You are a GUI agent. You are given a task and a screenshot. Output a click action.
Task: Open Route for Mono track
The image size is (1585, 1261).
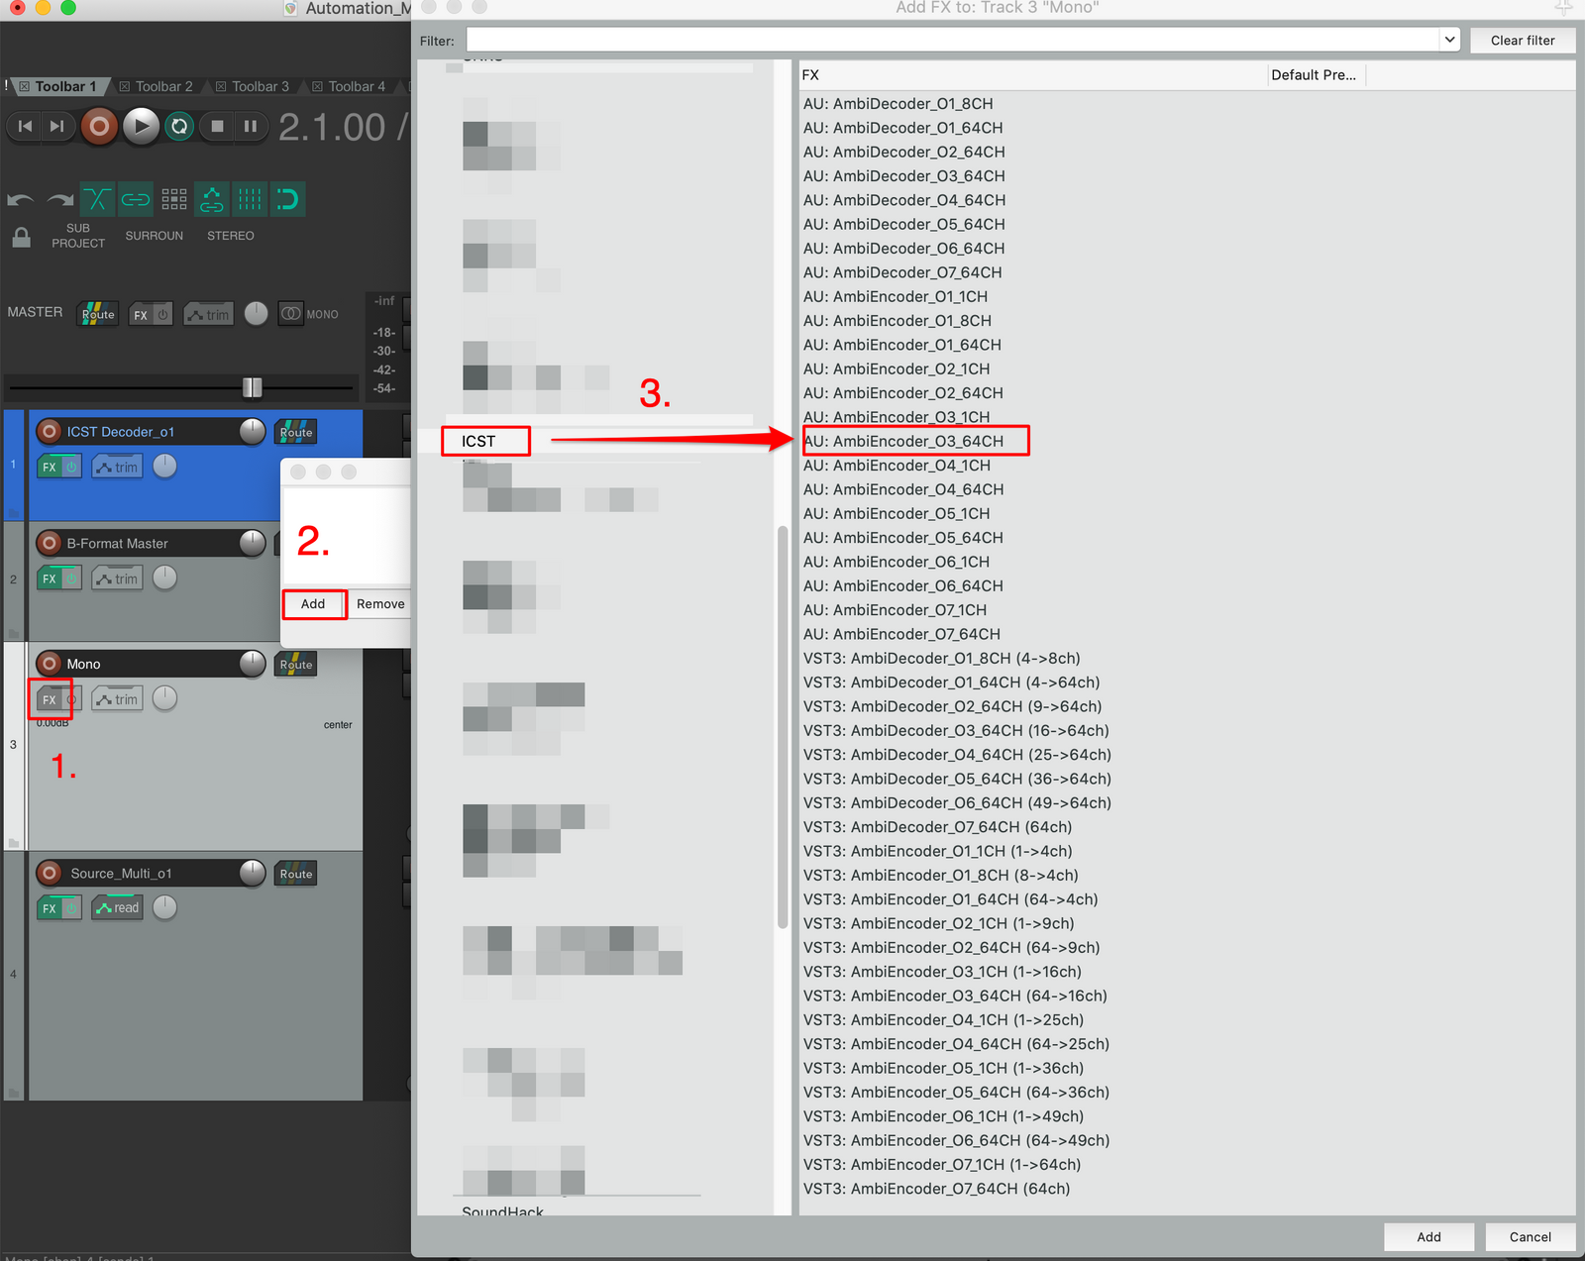pyautogui.click(x=295, y=665)
